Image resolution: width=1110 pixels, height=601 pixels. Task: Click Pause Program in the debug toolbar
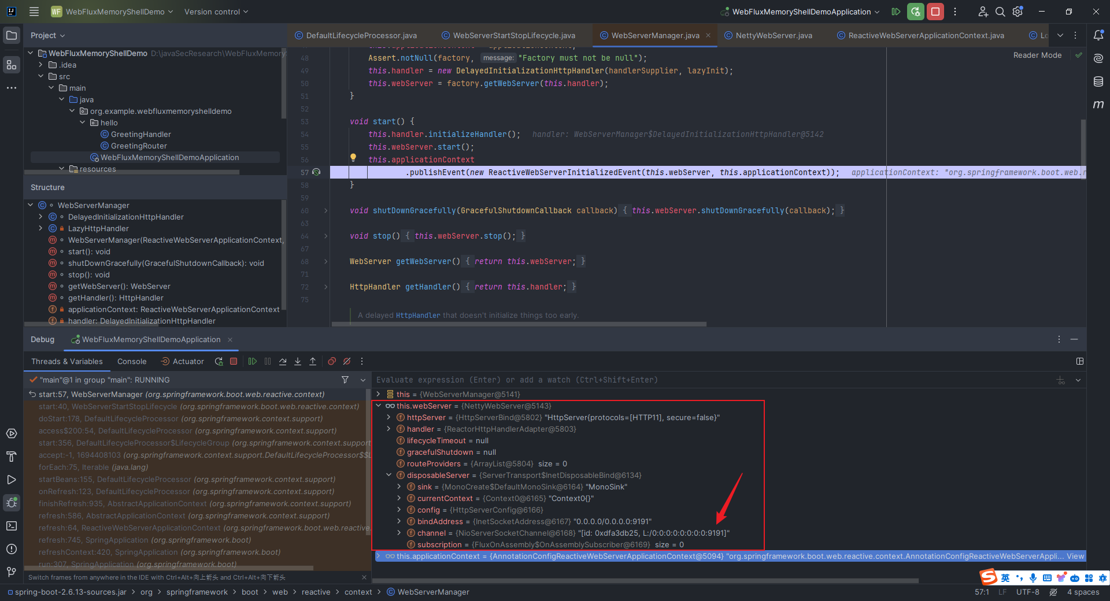[268, 361]
